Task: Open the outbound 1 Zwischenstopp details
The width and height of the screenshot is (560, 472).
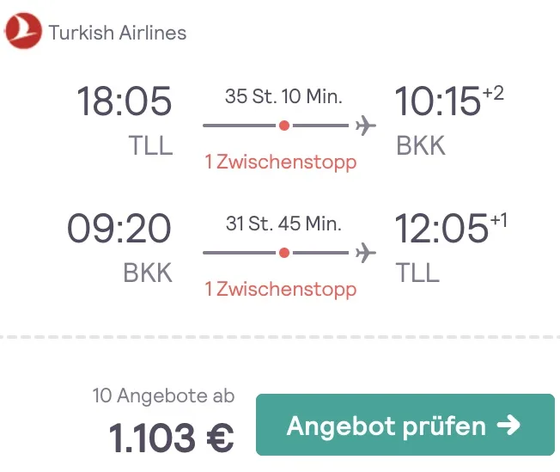Action: [x=280, y=162]
